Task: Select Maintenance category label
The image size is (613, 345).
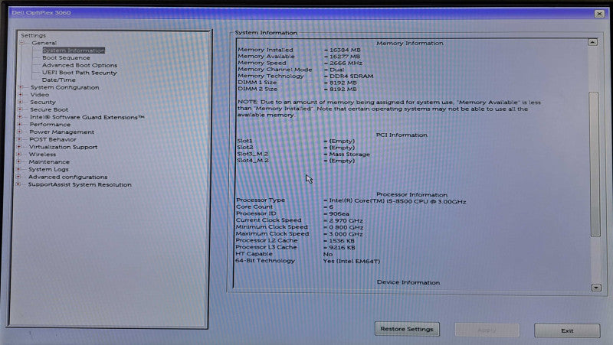Action: click(x=49, y=161)
